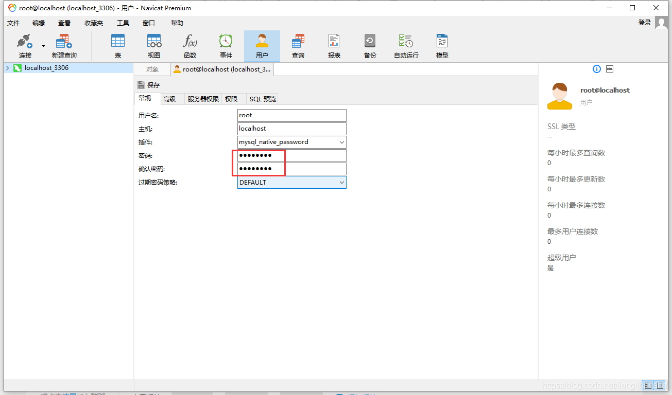Switch to the 服务器权限 tab
Screen dimensions: 672x395
coord(203,99)
